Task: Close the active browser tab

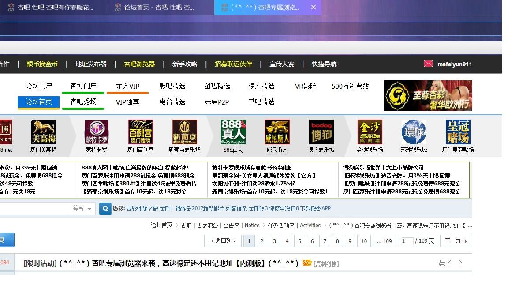Action: coord(313,7)
